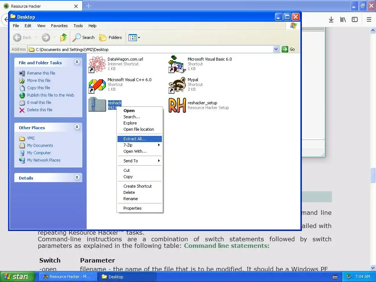376x282 pixels.
Task: Click the keyboard icon in system tray
Action: tap(335, 277)
